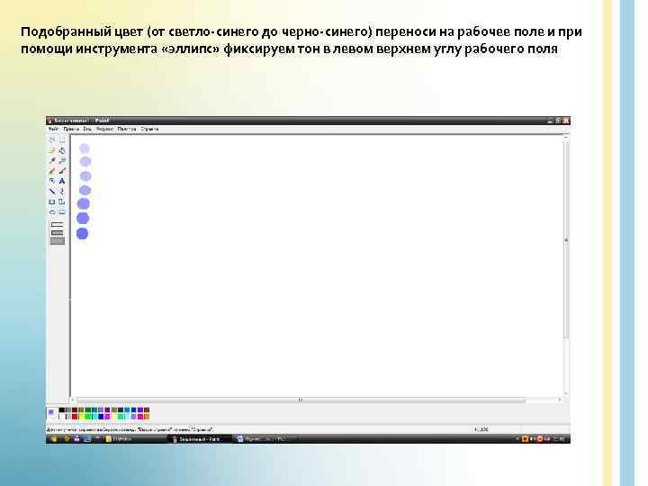Select the Brush tool

(x=61, y=170)
